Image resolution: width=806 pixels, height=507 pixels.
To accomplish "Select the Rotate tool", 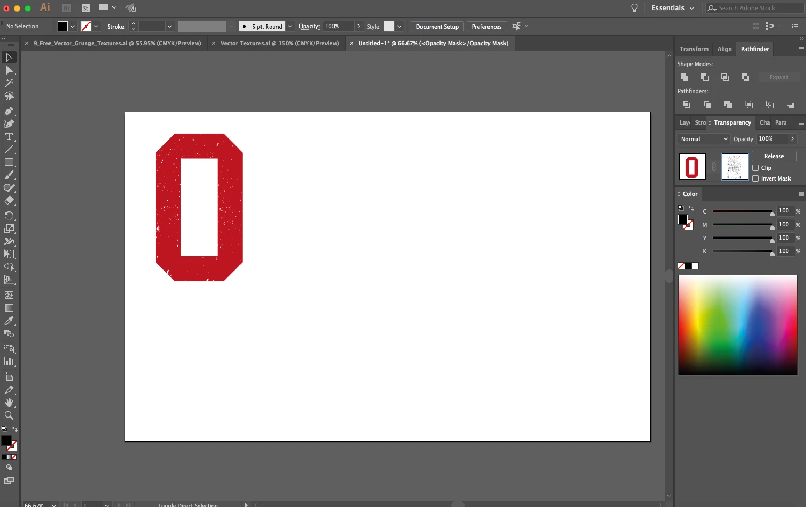I will [x=9, y=216].
